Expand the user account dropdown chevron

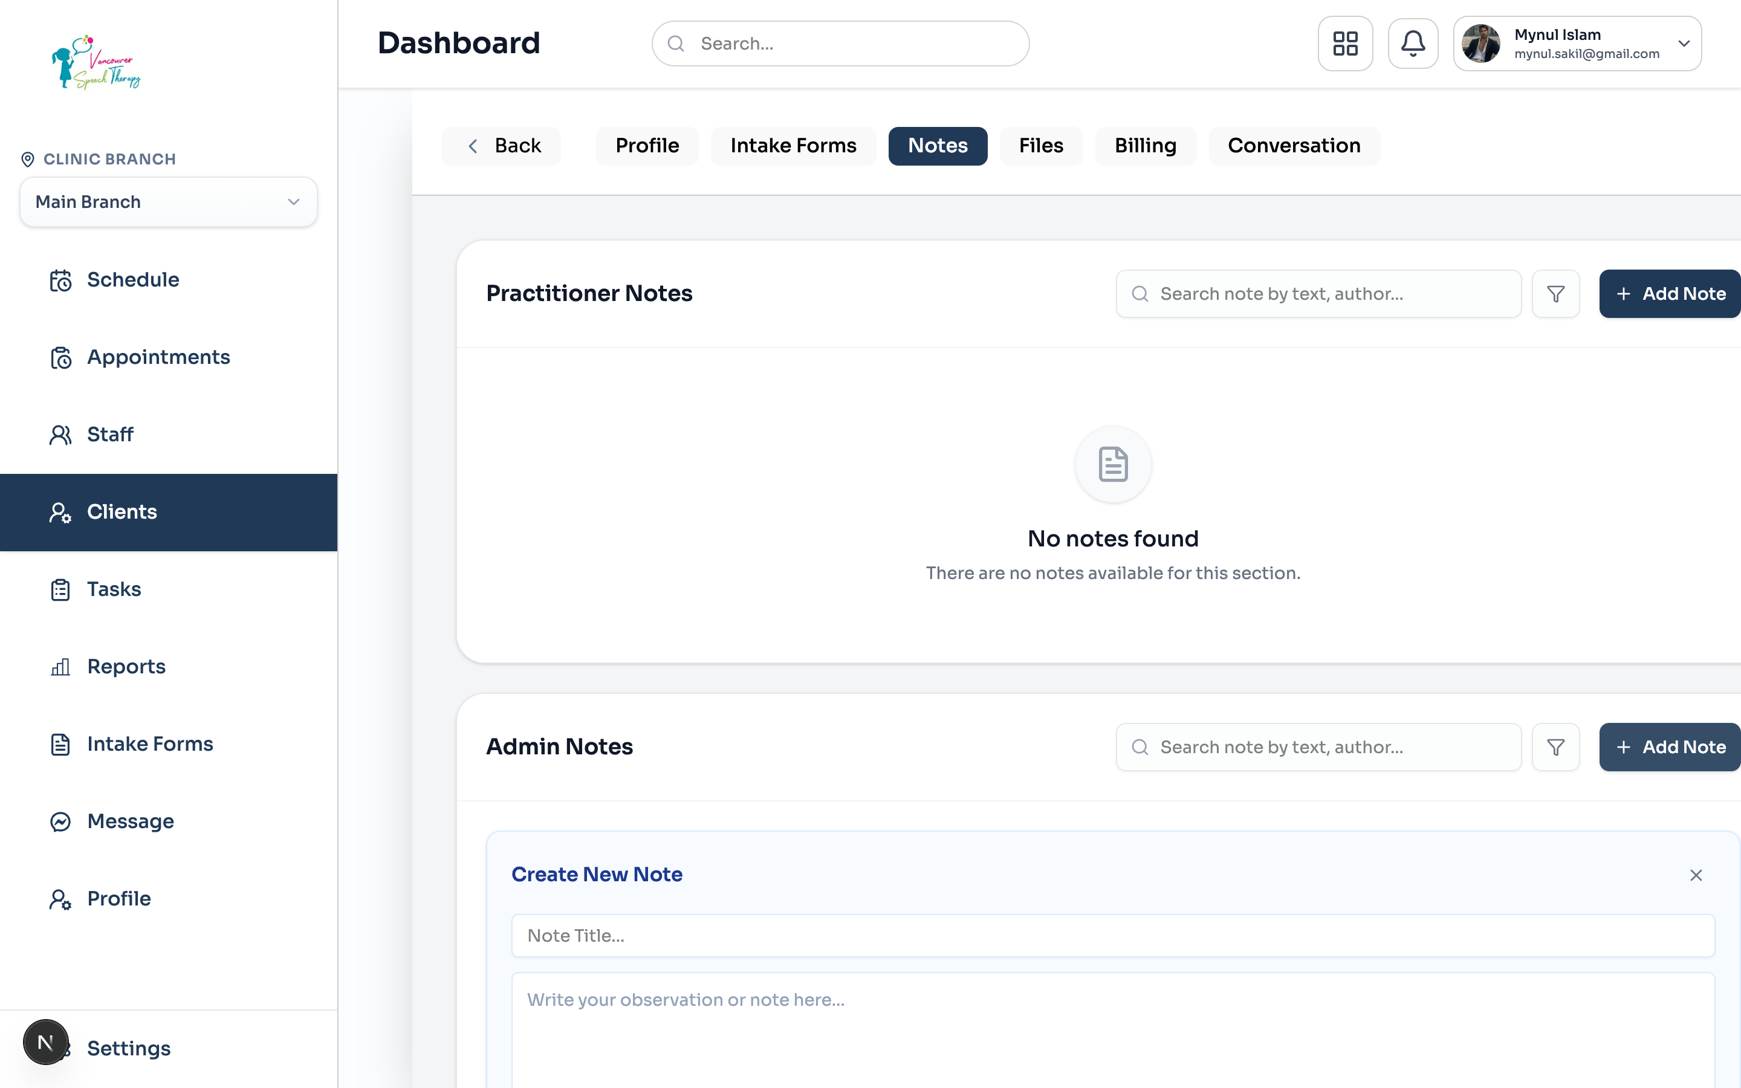pos(1684,43)
